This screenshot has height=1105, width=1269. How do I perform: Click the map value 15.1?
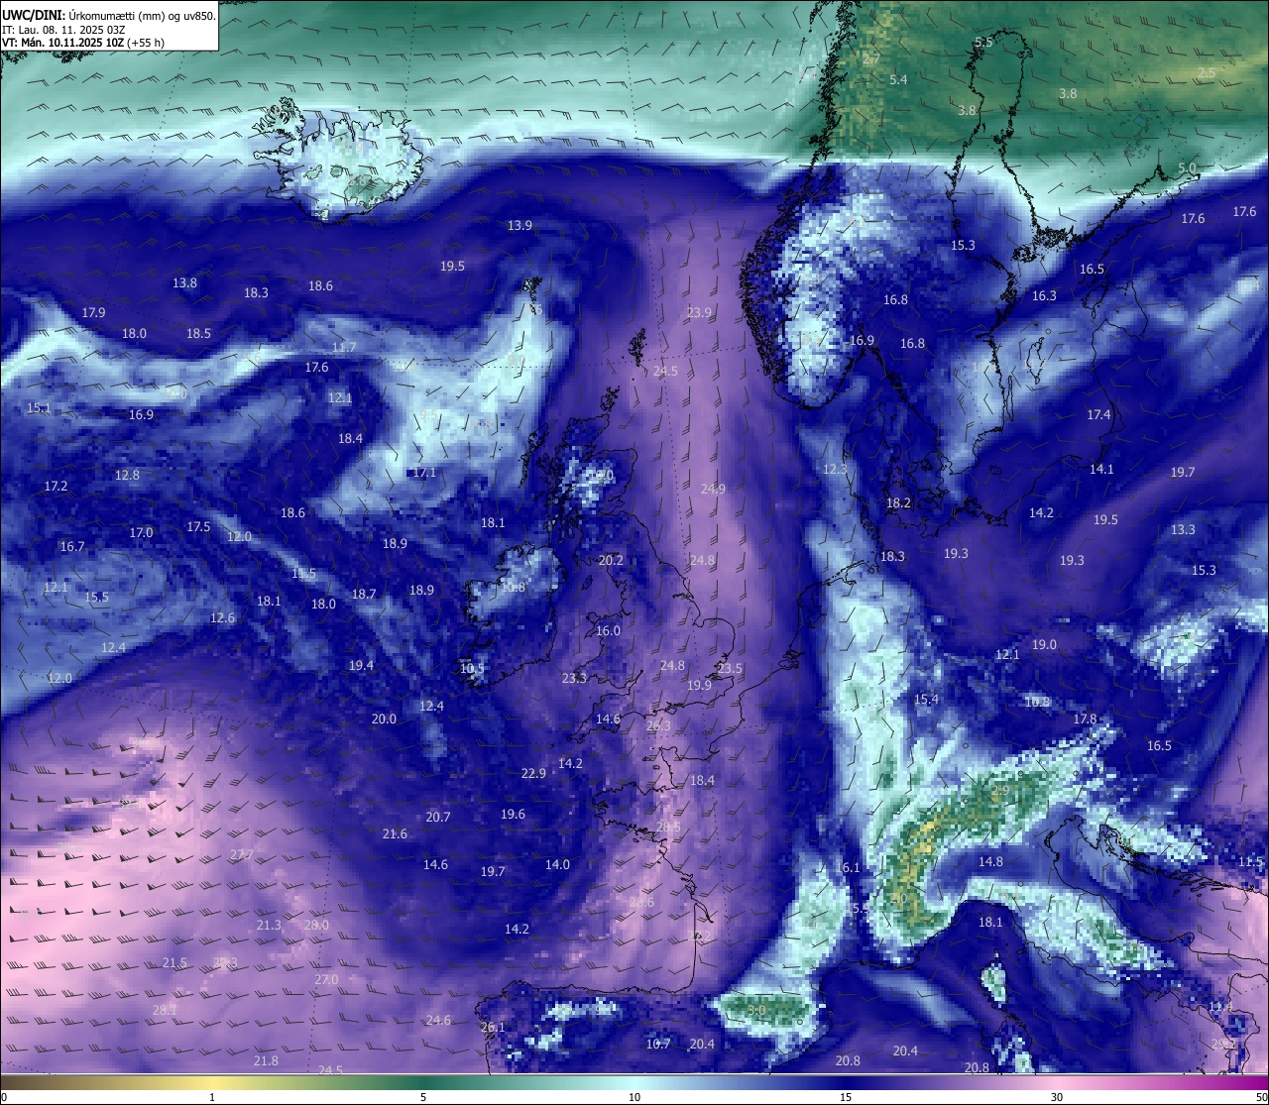39,407
